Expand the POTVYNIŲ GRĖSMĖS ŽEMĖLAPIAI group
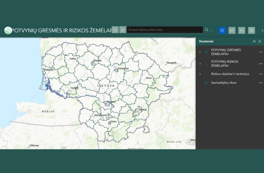 click(x=200, y=52)
